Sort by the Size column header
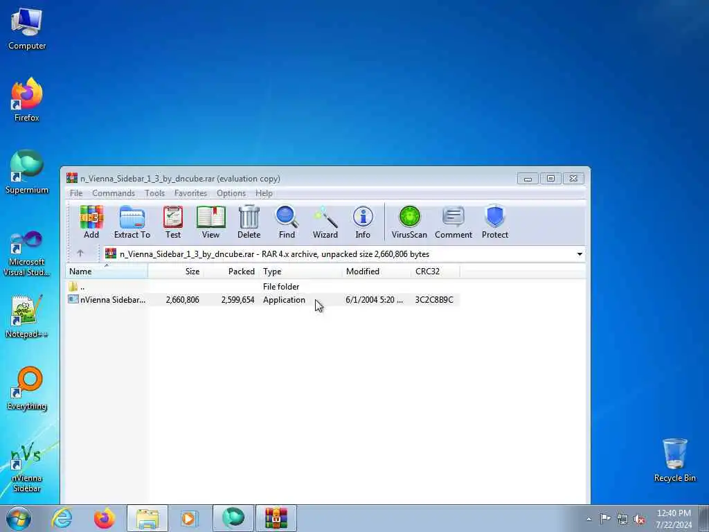The image size is (709, 532). pyautogui.click(x=175, y=272)
